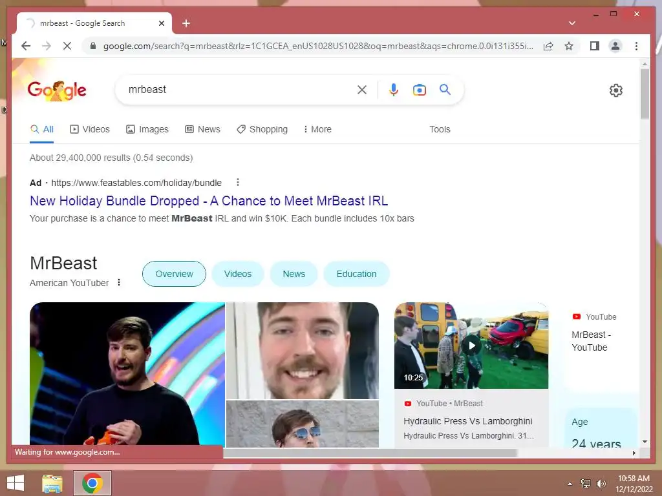Screen dimensions: 662x496
Task: Click into the mrbeast search field
Action: pyautogui.click(x=239, y=89)
